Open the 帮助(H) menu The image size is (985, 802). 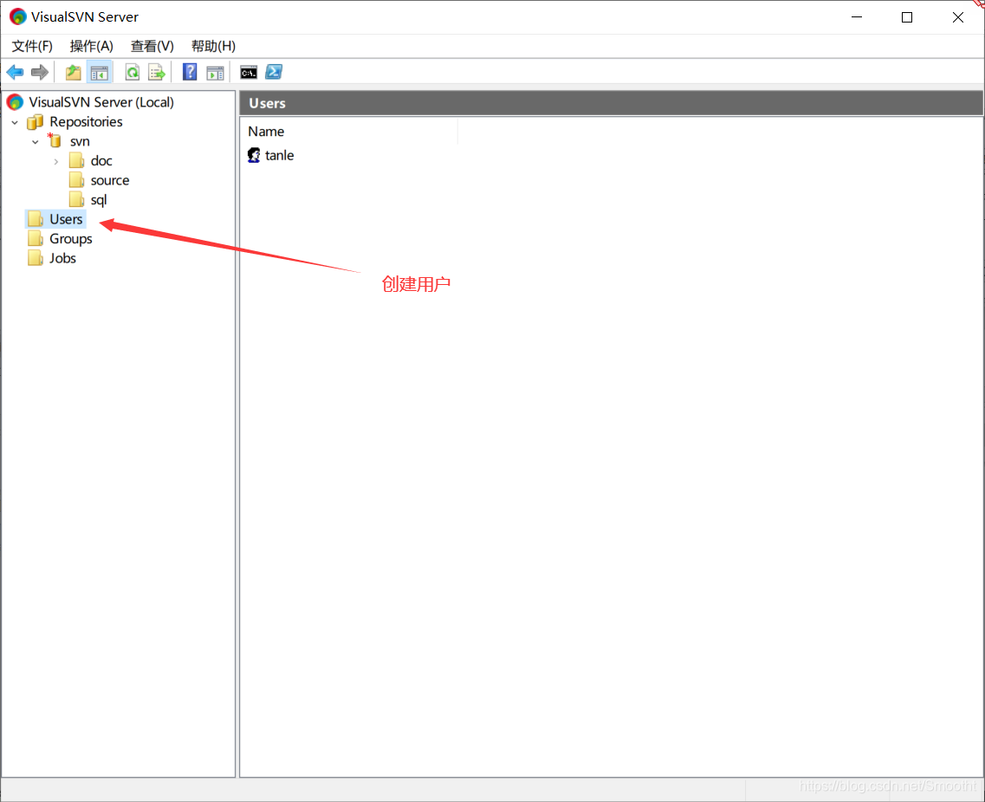tap(214, 46)
